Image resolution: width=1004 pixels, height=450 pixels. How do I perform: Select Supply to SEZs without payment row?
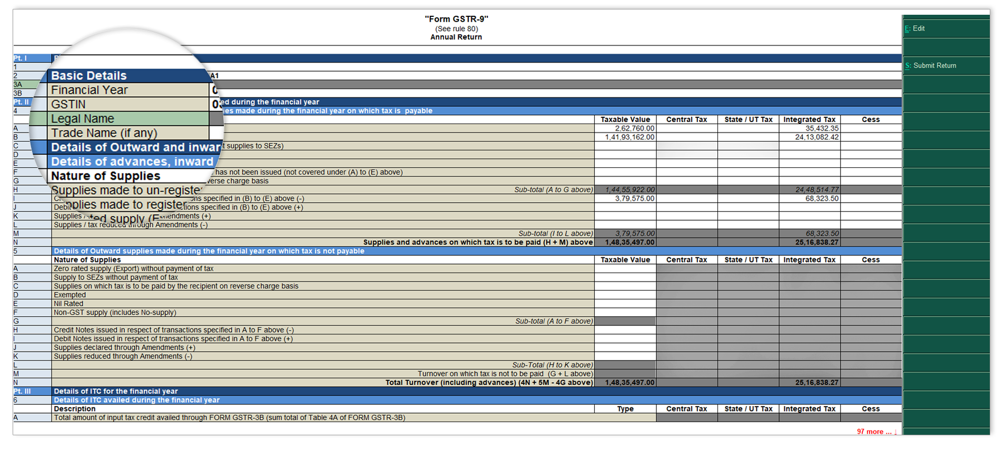tap(322, 277)
